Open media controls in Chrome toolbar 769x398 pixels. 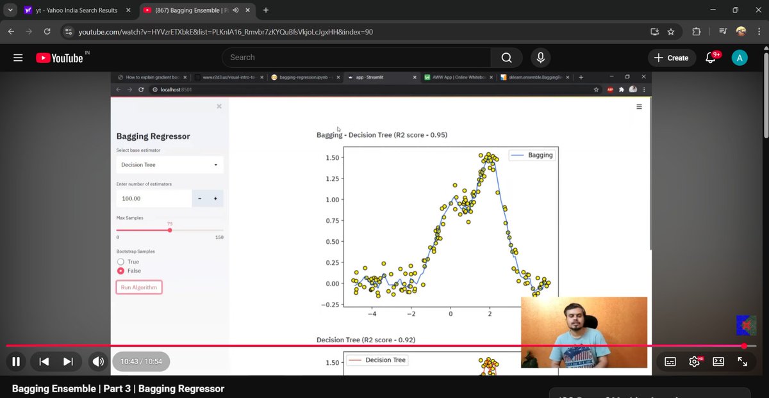coord(723,31)
